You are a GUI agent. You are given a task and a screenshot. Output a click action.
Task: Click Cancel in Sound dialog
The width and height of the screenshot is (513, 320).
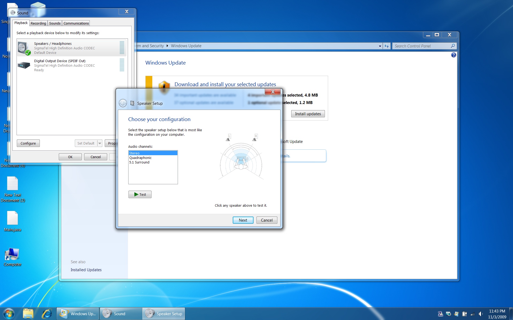coord(96,157)
